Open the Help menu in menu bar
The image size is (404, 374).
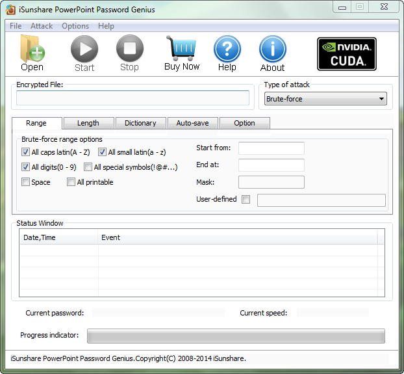(x=106, y=26)
